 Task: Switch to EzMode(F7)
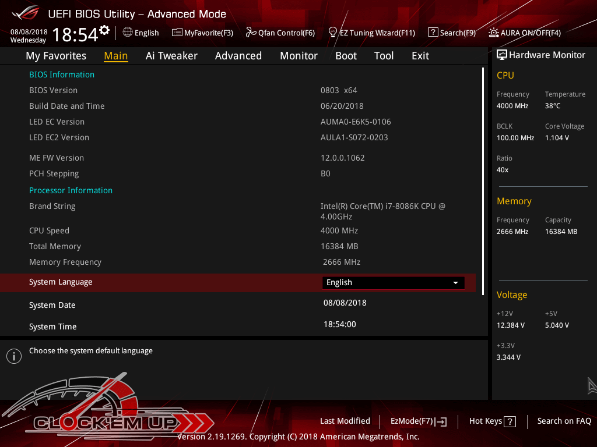[x=418, y=421]
